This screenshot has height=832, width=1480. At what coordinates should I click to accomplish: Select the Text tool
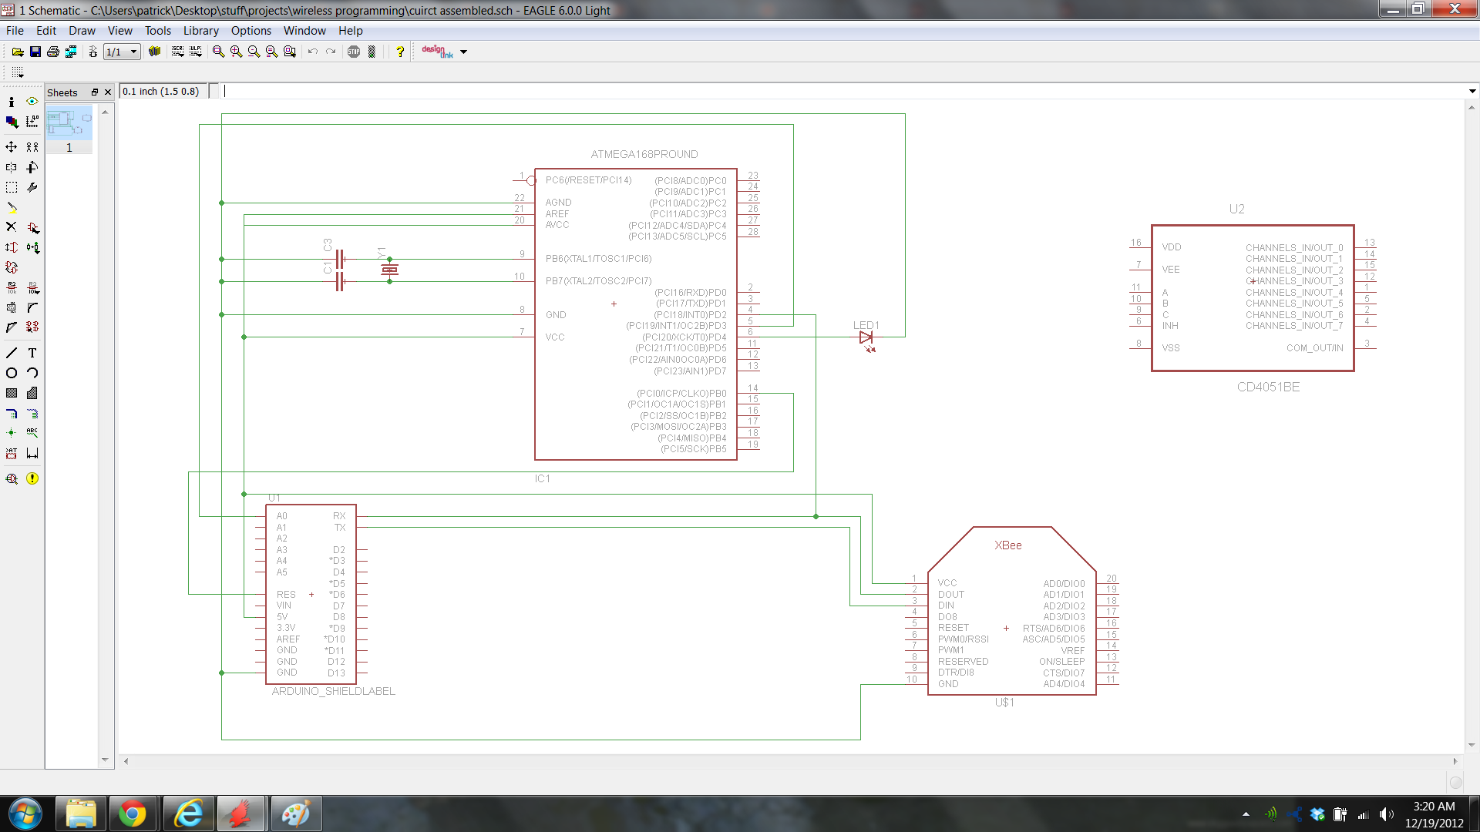tap(32, 353)
